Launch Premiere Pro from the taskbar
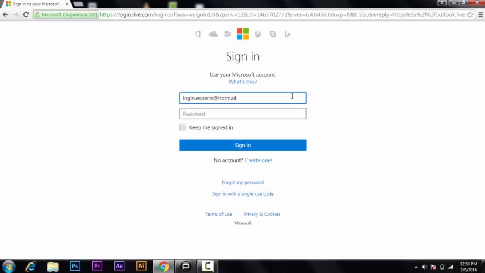 [x=97, y=267]
